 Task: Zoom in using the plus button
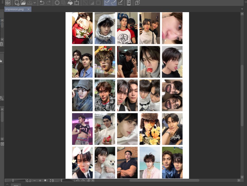coord(40,180)
